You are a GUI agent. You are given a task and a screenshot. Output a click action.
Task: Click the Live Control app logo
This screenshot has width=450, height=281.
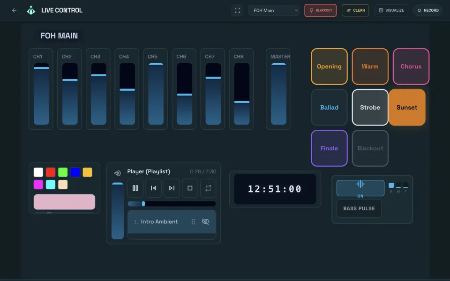(x=31, y=10)
